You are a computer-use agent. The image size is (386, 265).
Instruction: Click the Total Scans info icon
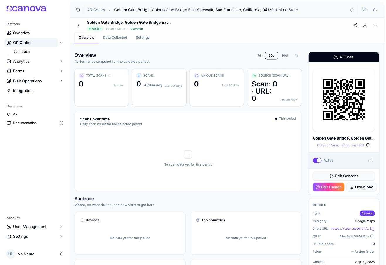pos(110,76)
